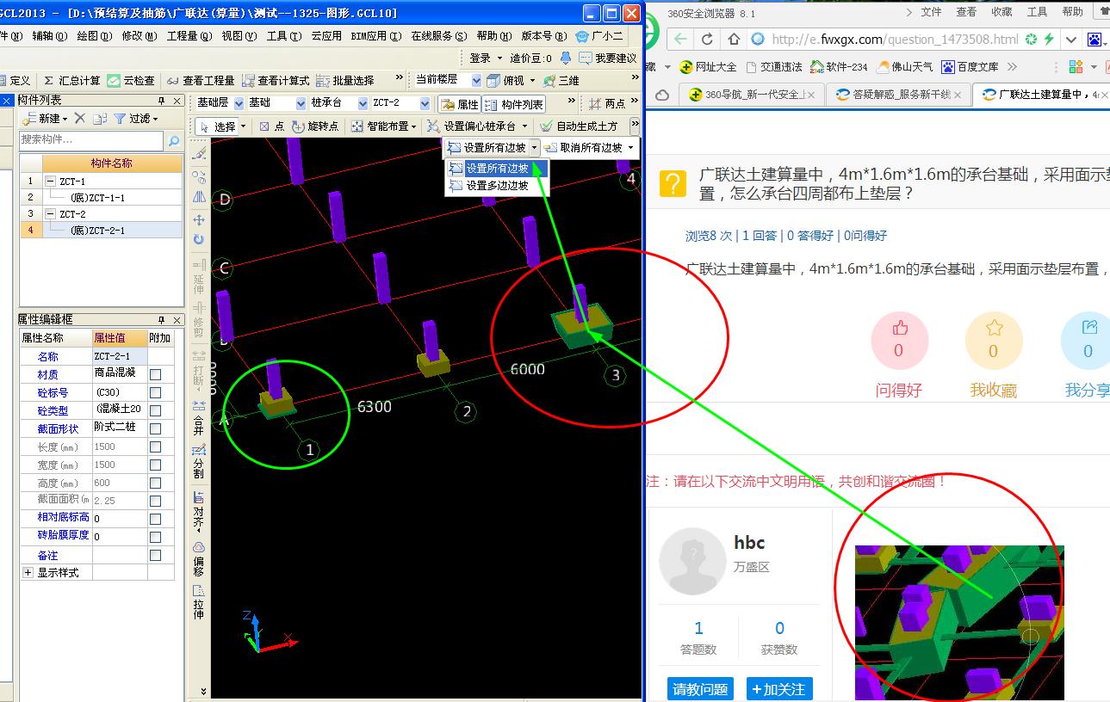The width and height of the screenshot is (1110, 702).
Task: Click the browser back arrow
Action: pyautogui.click(x=680, y=39)
